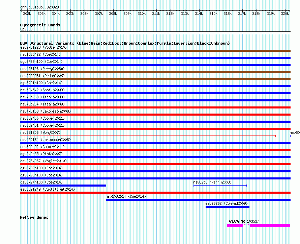Select the 8p23.3 cytogenetic band label

26,29
